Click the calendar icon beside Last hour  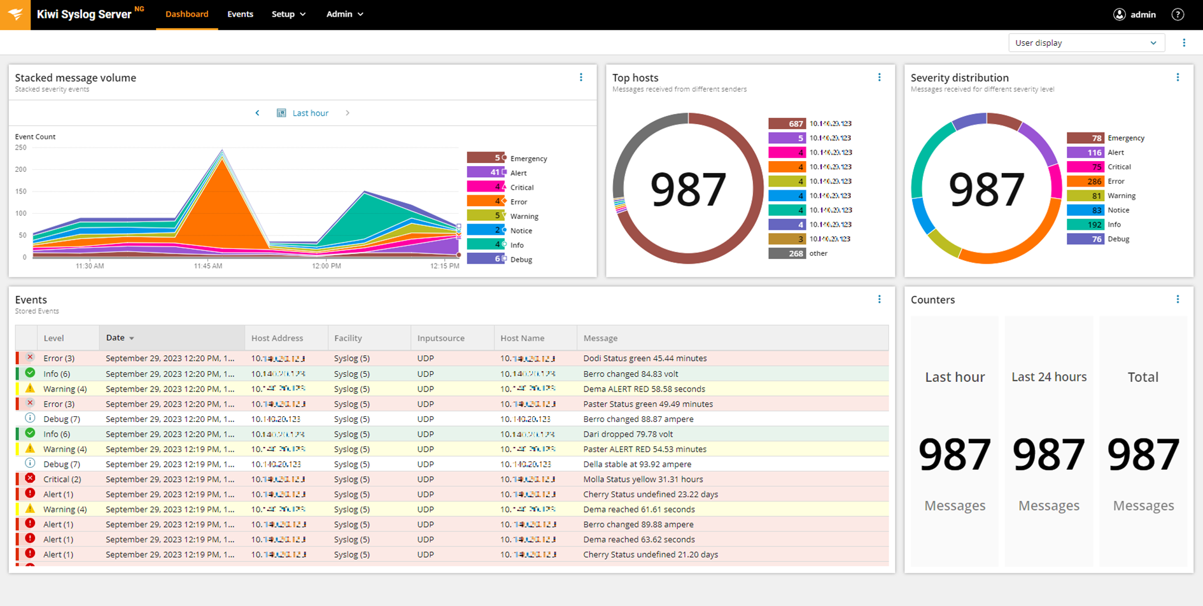[x=281, y=113]
